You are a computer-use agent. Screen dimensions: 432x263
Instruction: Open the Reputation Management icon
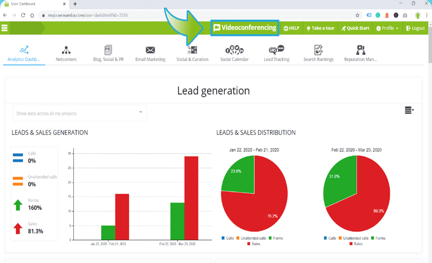(361, 50)
